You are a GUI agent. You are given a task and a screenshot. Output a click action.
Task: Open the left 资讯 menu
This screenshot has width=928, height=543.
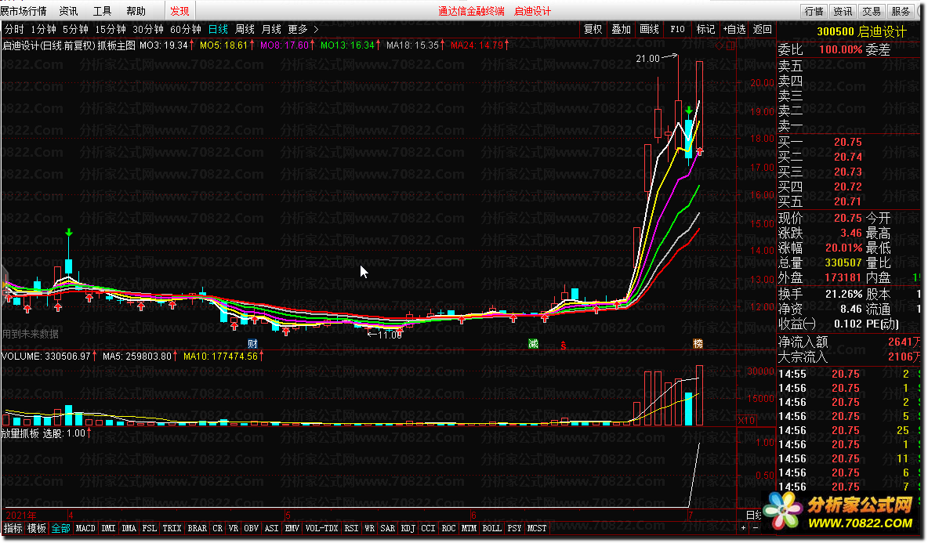[69, 11]
